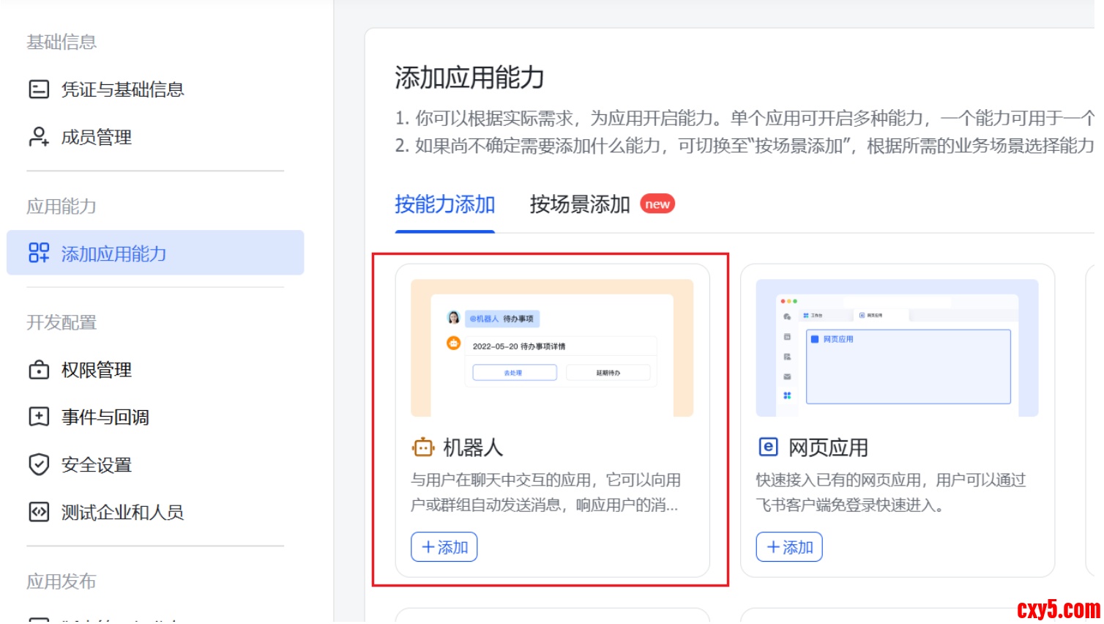Select 添加应用能力 in the sidebar

click(x=155, y=253)
